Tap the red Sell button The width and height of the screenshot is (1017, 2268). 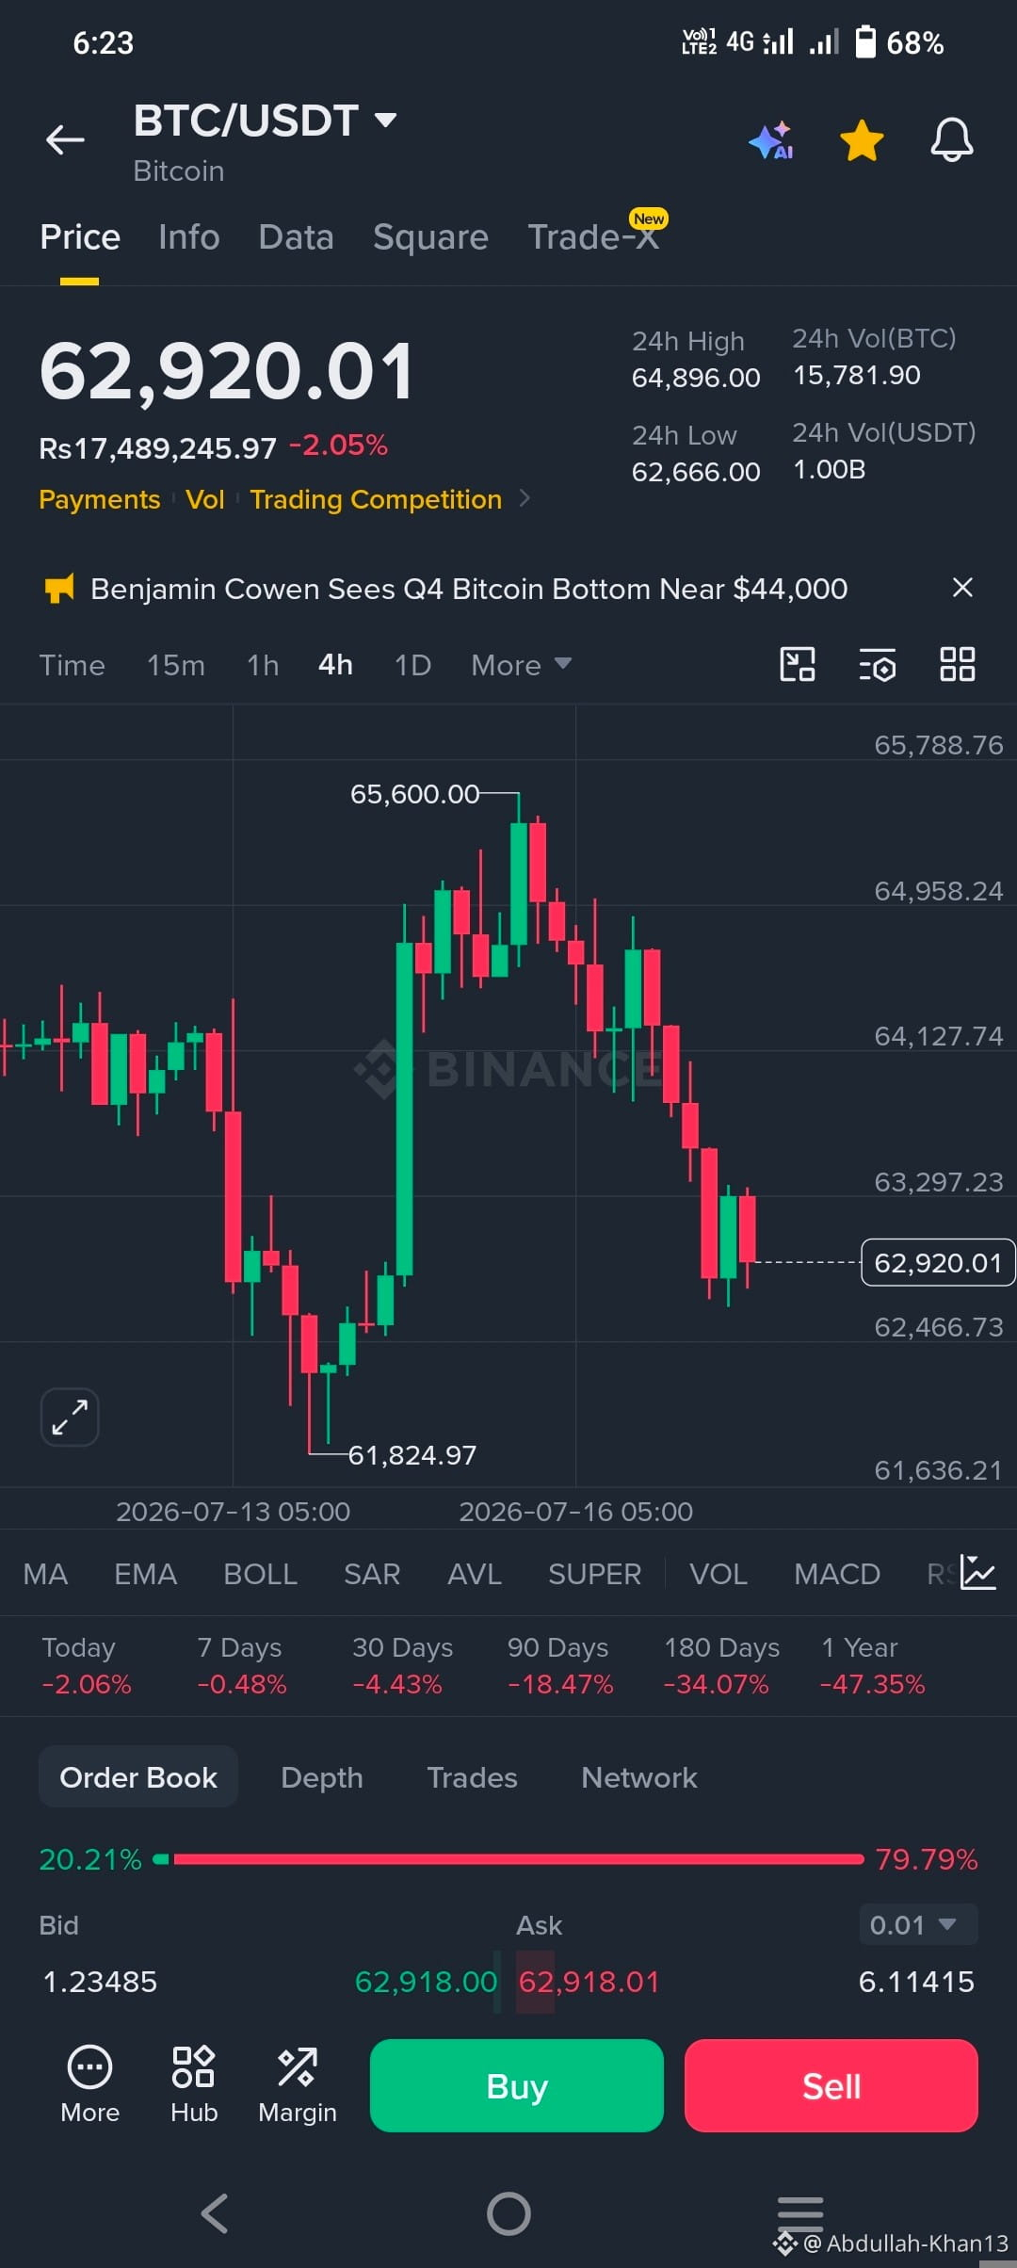[831, 2085]
